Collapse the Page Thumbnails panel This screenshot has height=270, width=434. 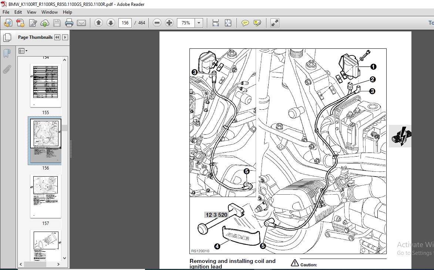(x=57, y=37)
